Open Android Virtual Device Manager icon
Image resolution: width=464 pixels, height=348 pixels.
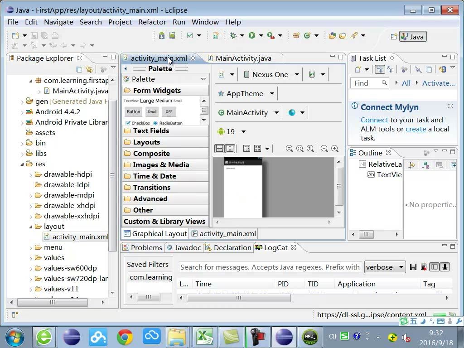tap(172, 35)
